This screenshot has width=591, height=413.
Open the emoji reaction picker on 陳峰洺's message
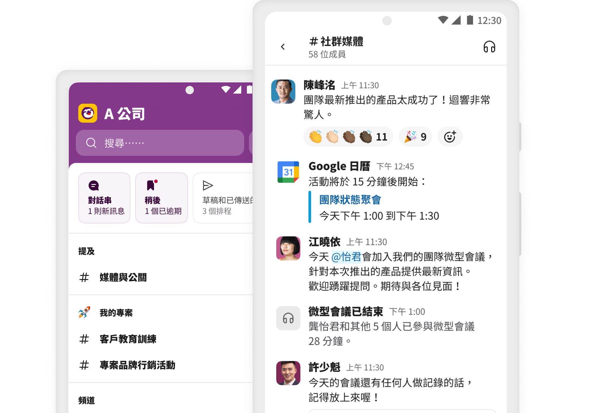450,136
